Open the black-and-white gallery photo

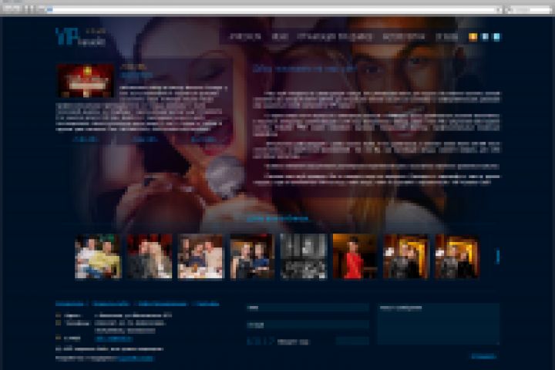[304, 257]
